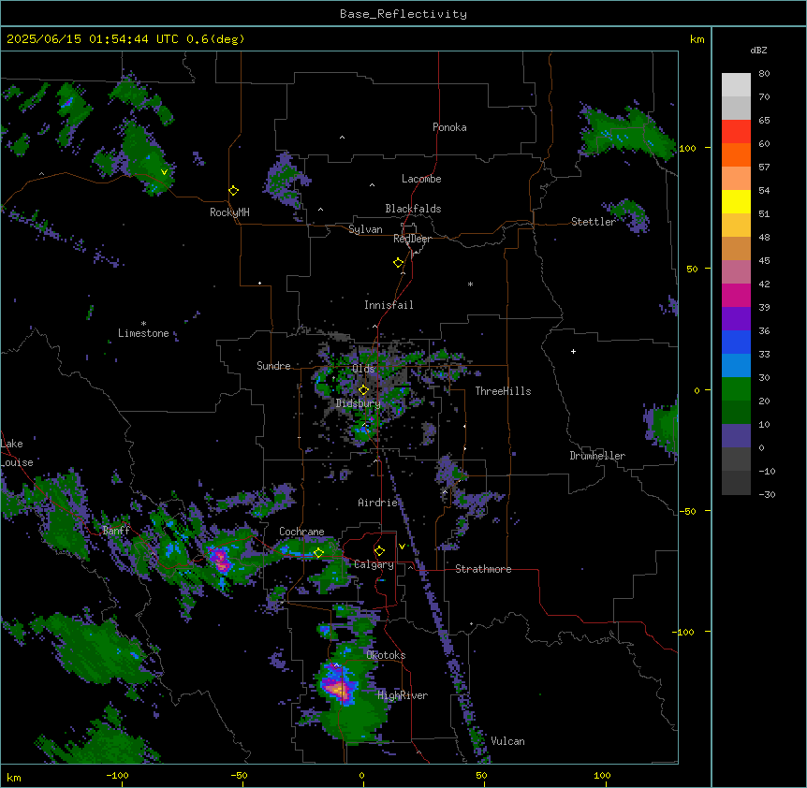This screenshot has width=807, height=788.
Task: Click the RedDeer city label
Action: pyautogui.click(x=412, y=239)
